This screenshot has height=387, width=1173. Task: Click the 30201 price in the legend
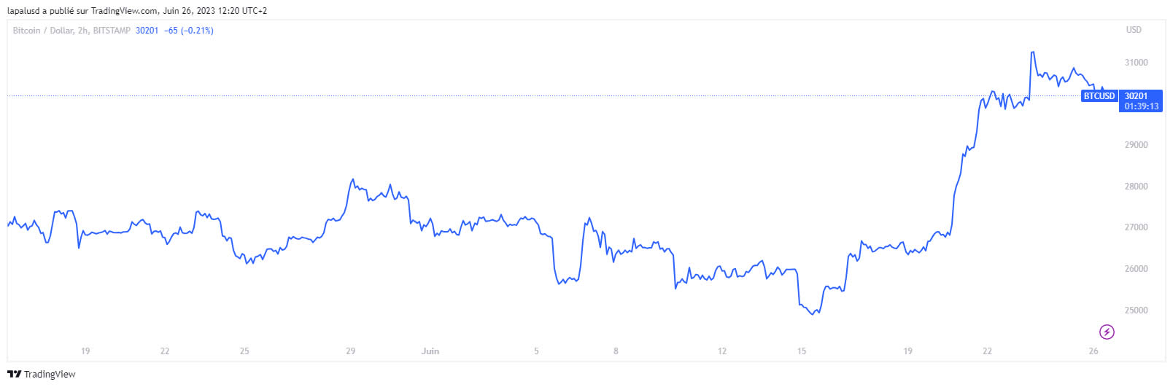(x=147, y=31)
